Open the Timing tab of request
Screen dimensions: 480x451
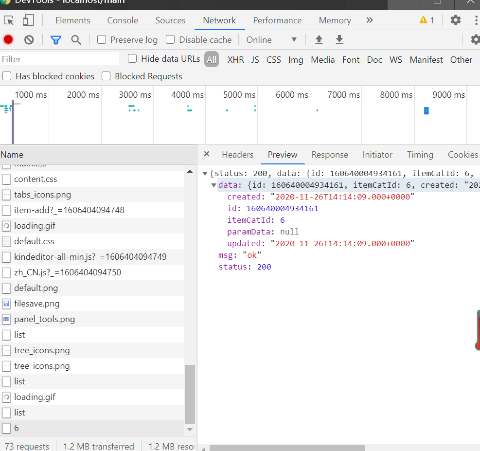(420, 155)
